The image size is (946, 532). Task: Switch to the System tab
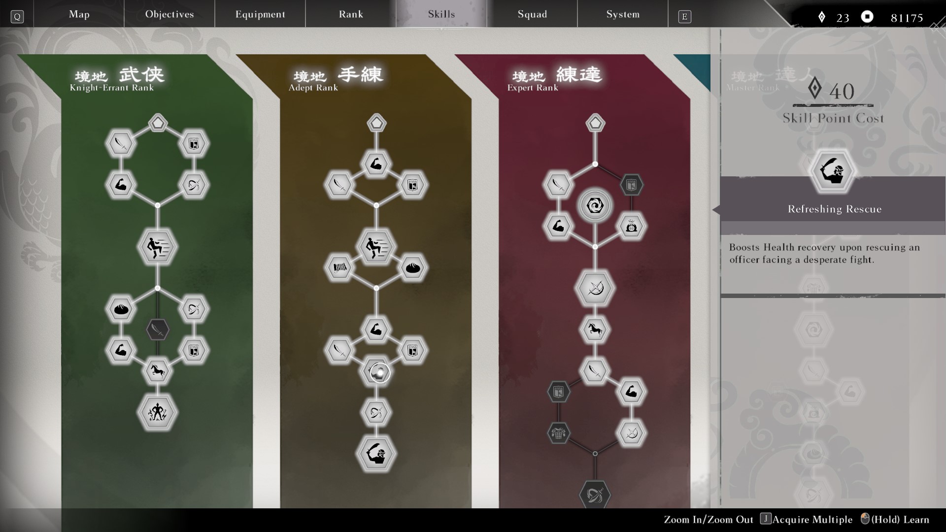coord(623,14)
